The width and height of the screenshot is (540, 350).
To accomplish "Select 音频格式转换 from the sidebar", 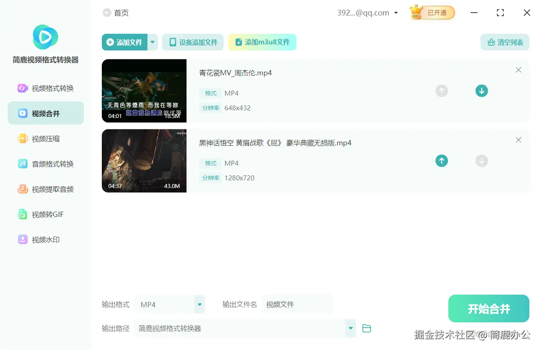I will [46, 164].
